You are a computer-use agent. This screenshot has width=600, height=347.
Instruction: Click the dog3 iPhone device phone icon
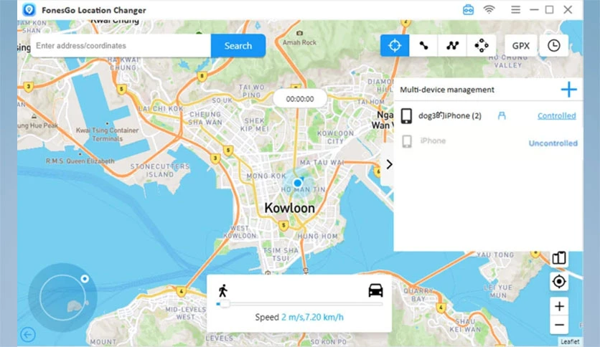pyautogui.click(x=406, y=115)
